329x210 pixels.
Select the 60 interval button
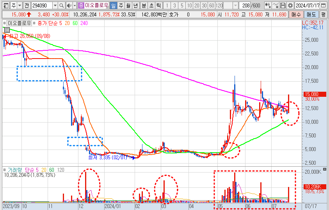pos(212,5)
